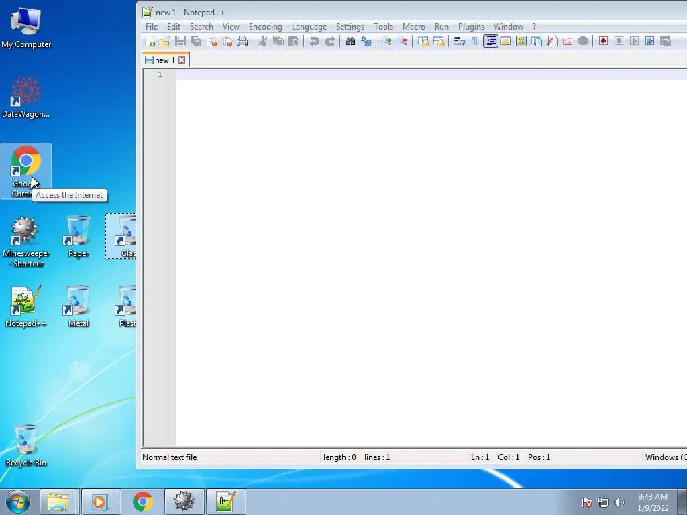Toggle Word Wrap in the toolbar
The image size is (687, 515).
pos(459,41)
